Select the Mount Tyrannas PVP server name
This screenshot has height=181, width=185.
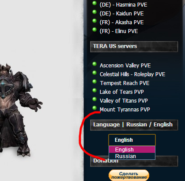[x=125, y=110]
